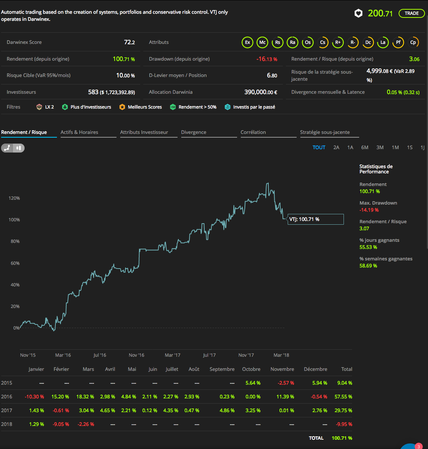Image resolution: width=428 pixels, height=449 pixels.
Task: Click the La attribute circle
Action: [x=383, y=42]
